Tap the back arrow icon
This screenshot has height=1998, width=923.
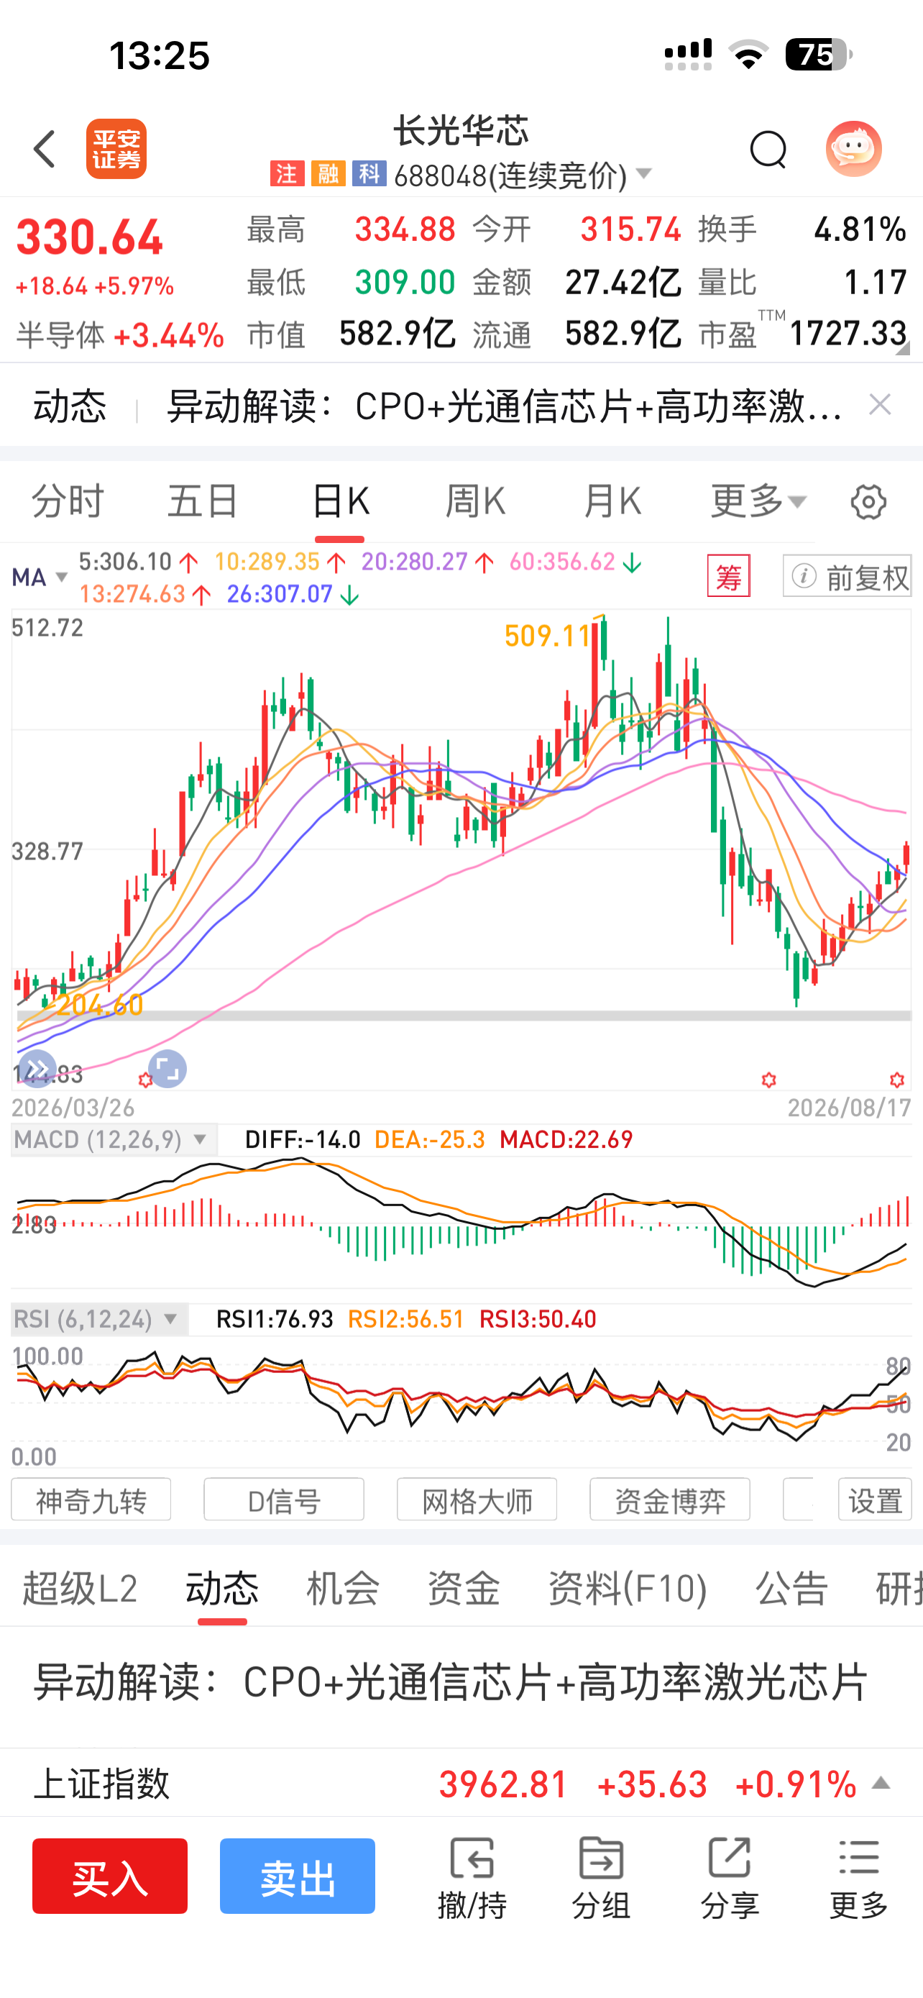45,149
